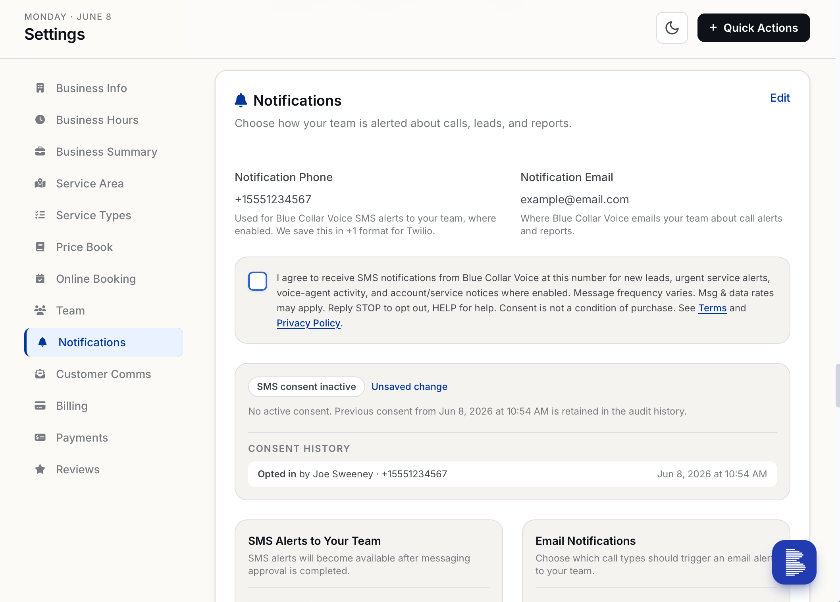
Task: Select Service Types in sidebar
Action: (104, 215)
